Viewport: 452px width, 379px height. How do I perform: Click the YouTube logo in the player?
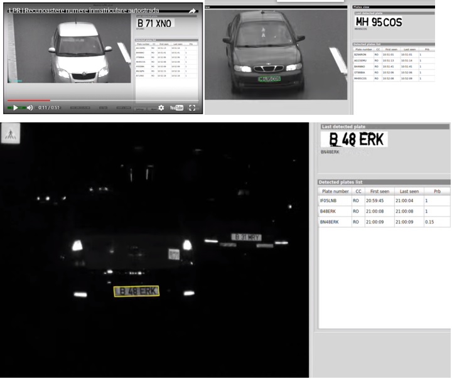click(176, 108)
